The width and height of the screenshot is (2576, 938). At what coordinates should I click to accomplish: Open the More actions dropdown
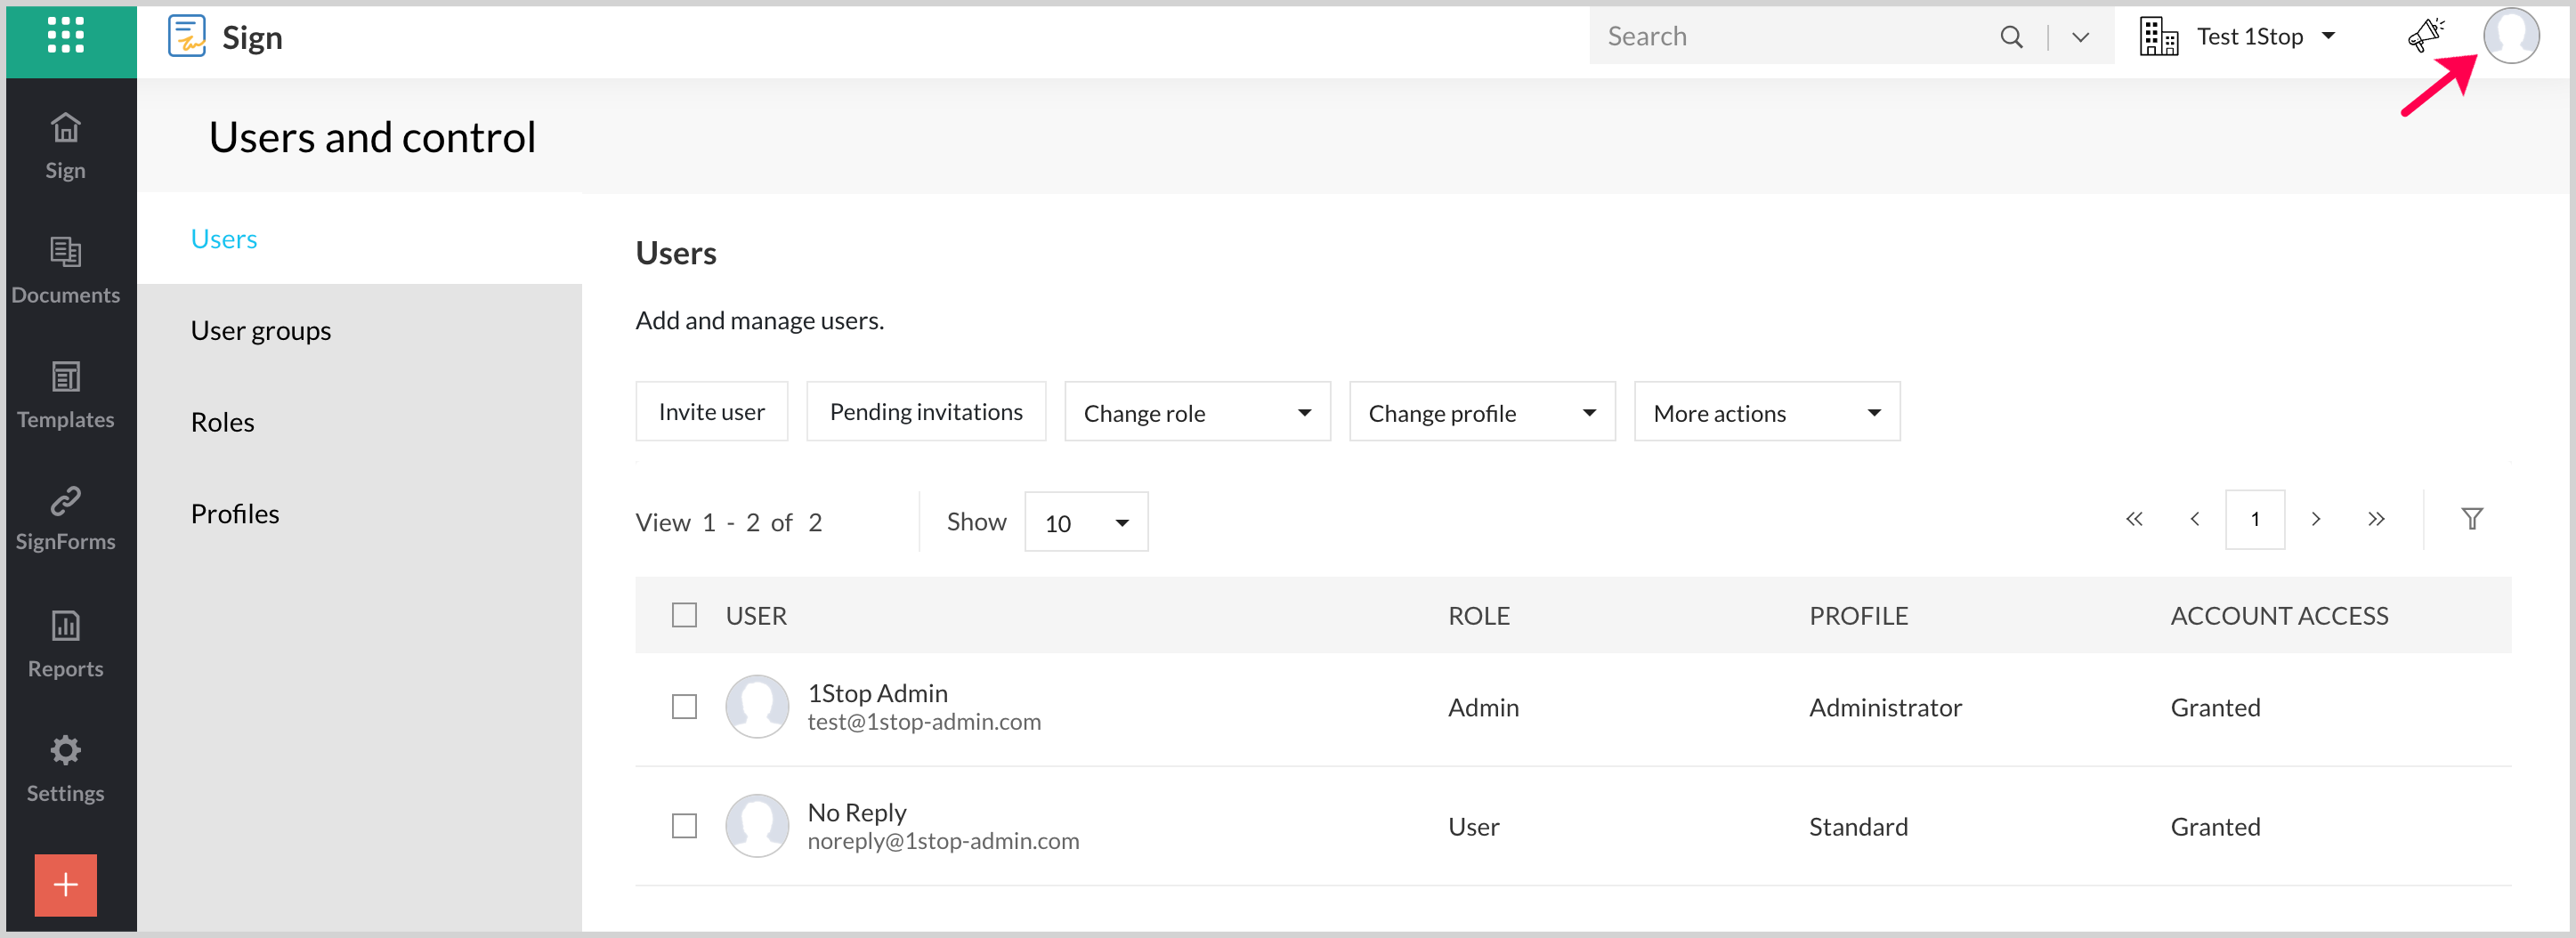point(1766,412)
